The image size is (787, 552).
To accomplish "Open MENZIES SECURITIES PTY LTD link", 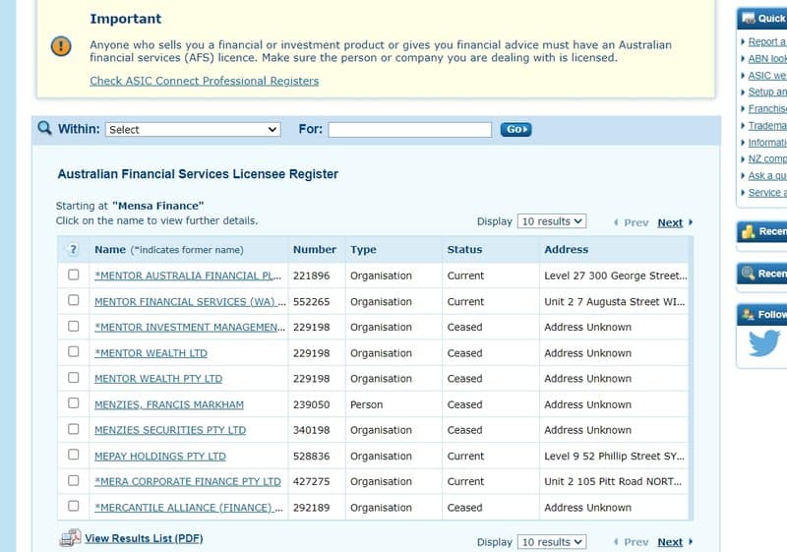I will point(170,431).
